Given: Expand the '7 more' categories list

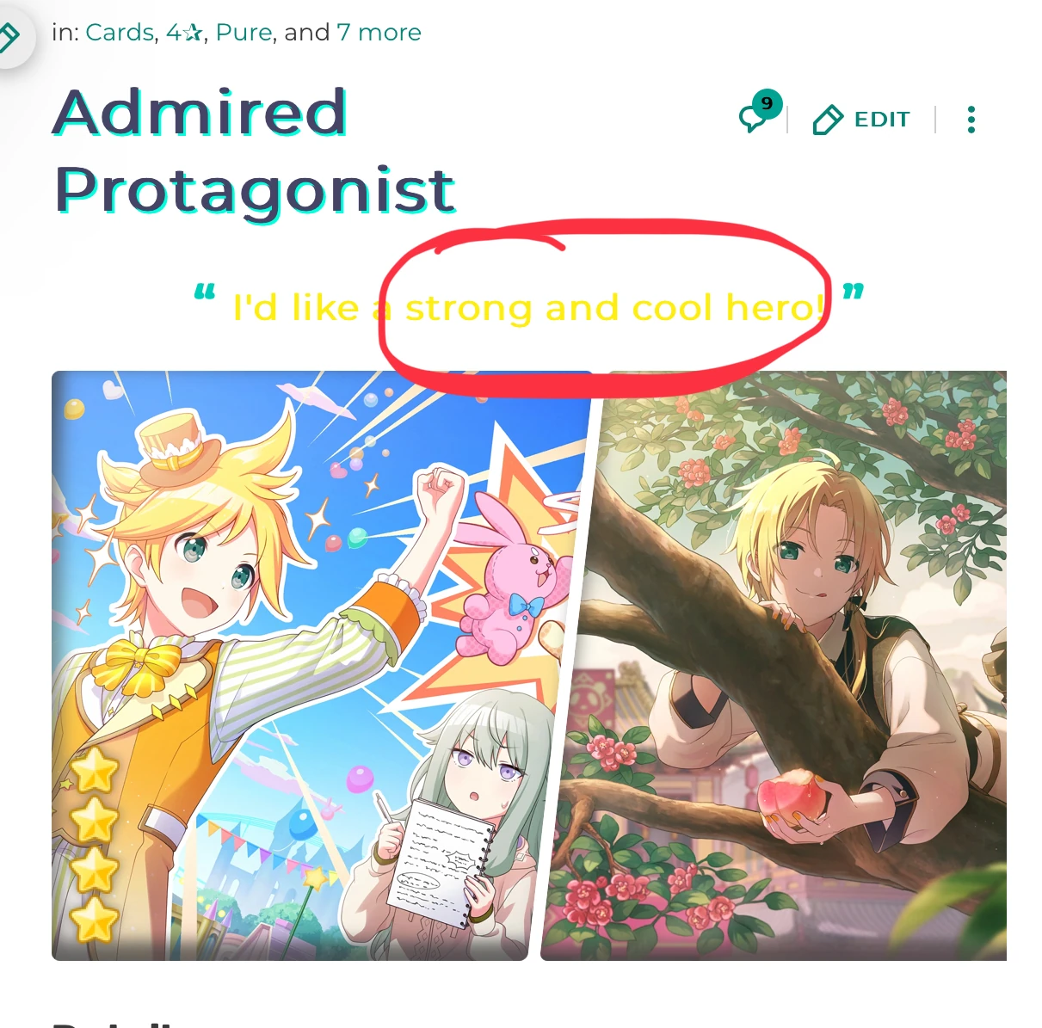Looking at the screenshot, I should pos(379,33).
